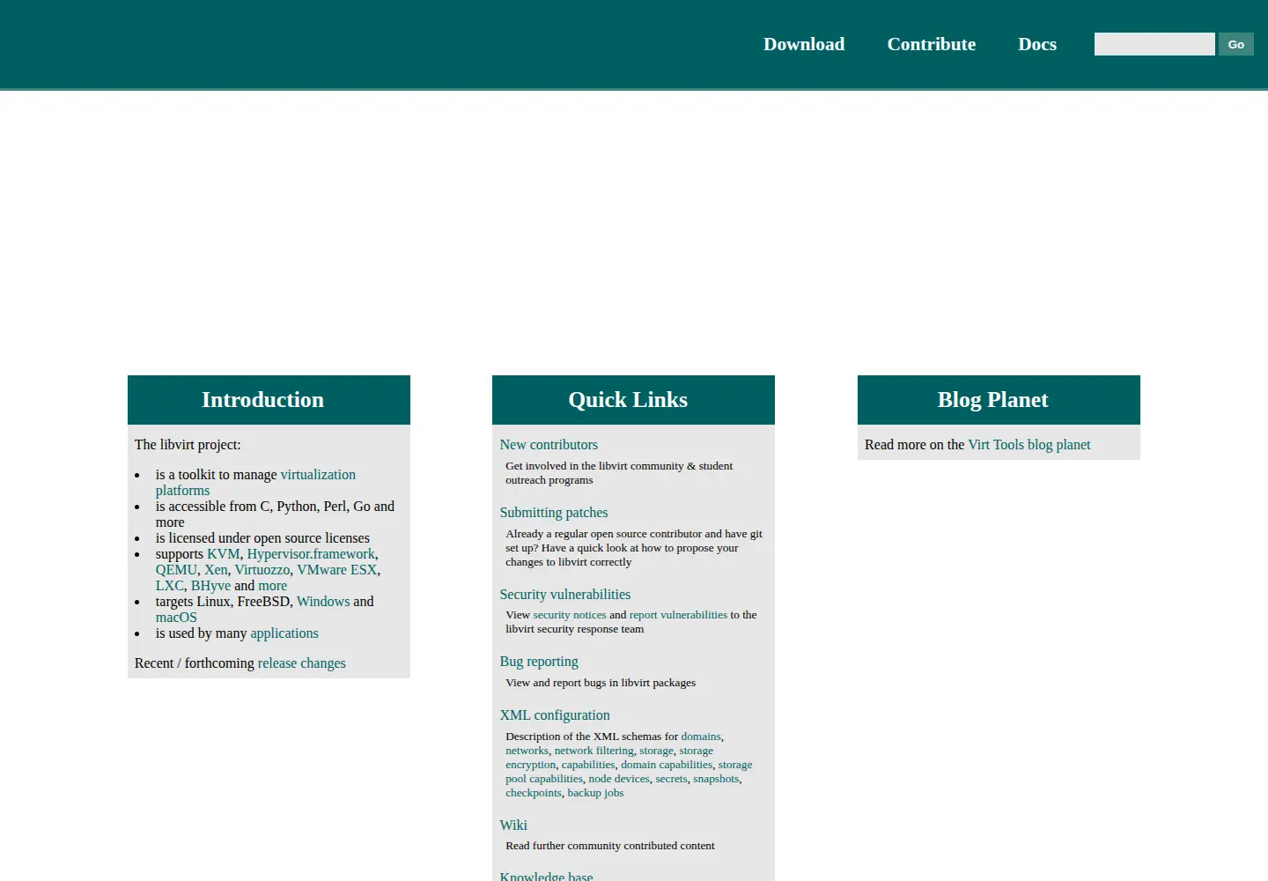
Task: Visit the QEMU link
Action: click(x=176, y=570)
